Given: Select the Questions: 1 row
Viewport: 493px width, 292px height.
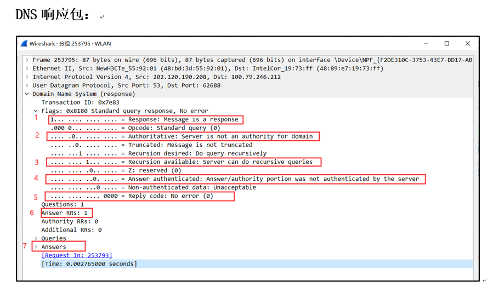Looking at the screenshot, I should tap(63, 204).
